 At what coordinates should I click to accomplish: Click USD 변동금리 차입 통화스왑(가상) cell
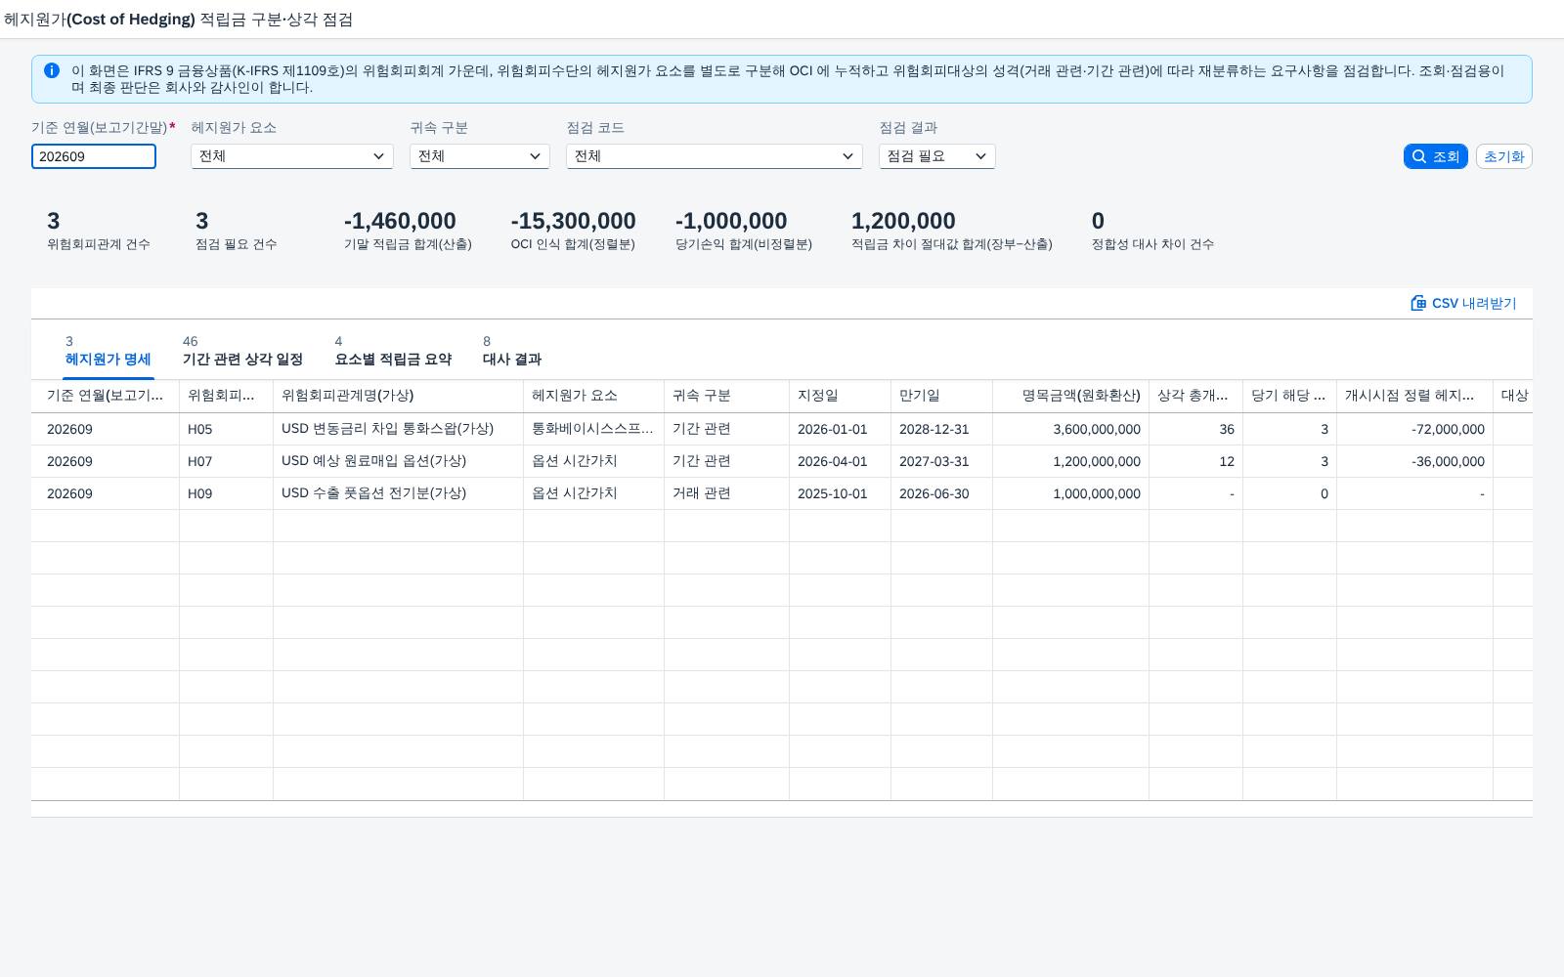pos(399,429)
